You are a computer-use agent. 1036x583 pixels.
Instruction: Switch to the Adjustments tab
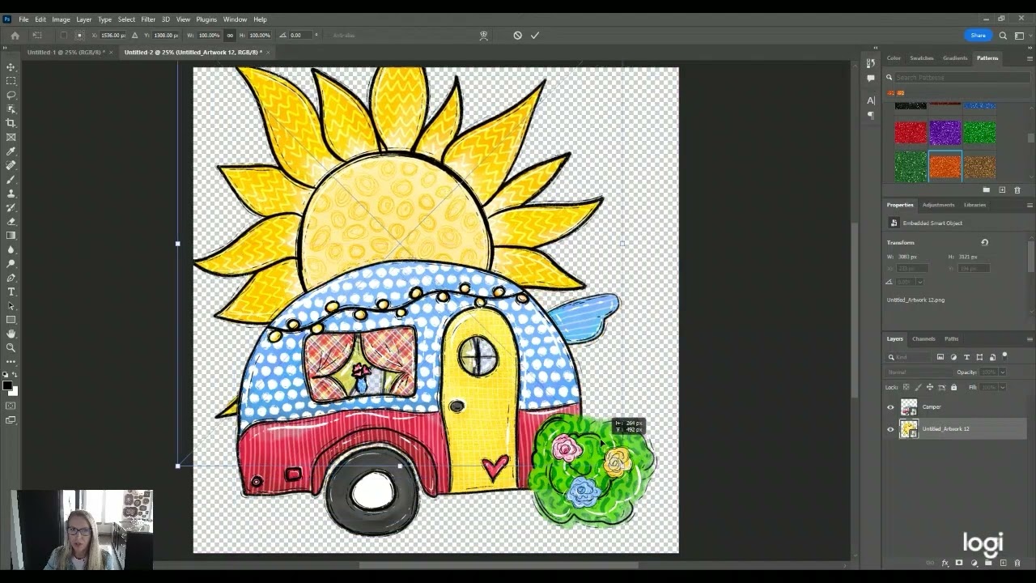pos(938,205)
